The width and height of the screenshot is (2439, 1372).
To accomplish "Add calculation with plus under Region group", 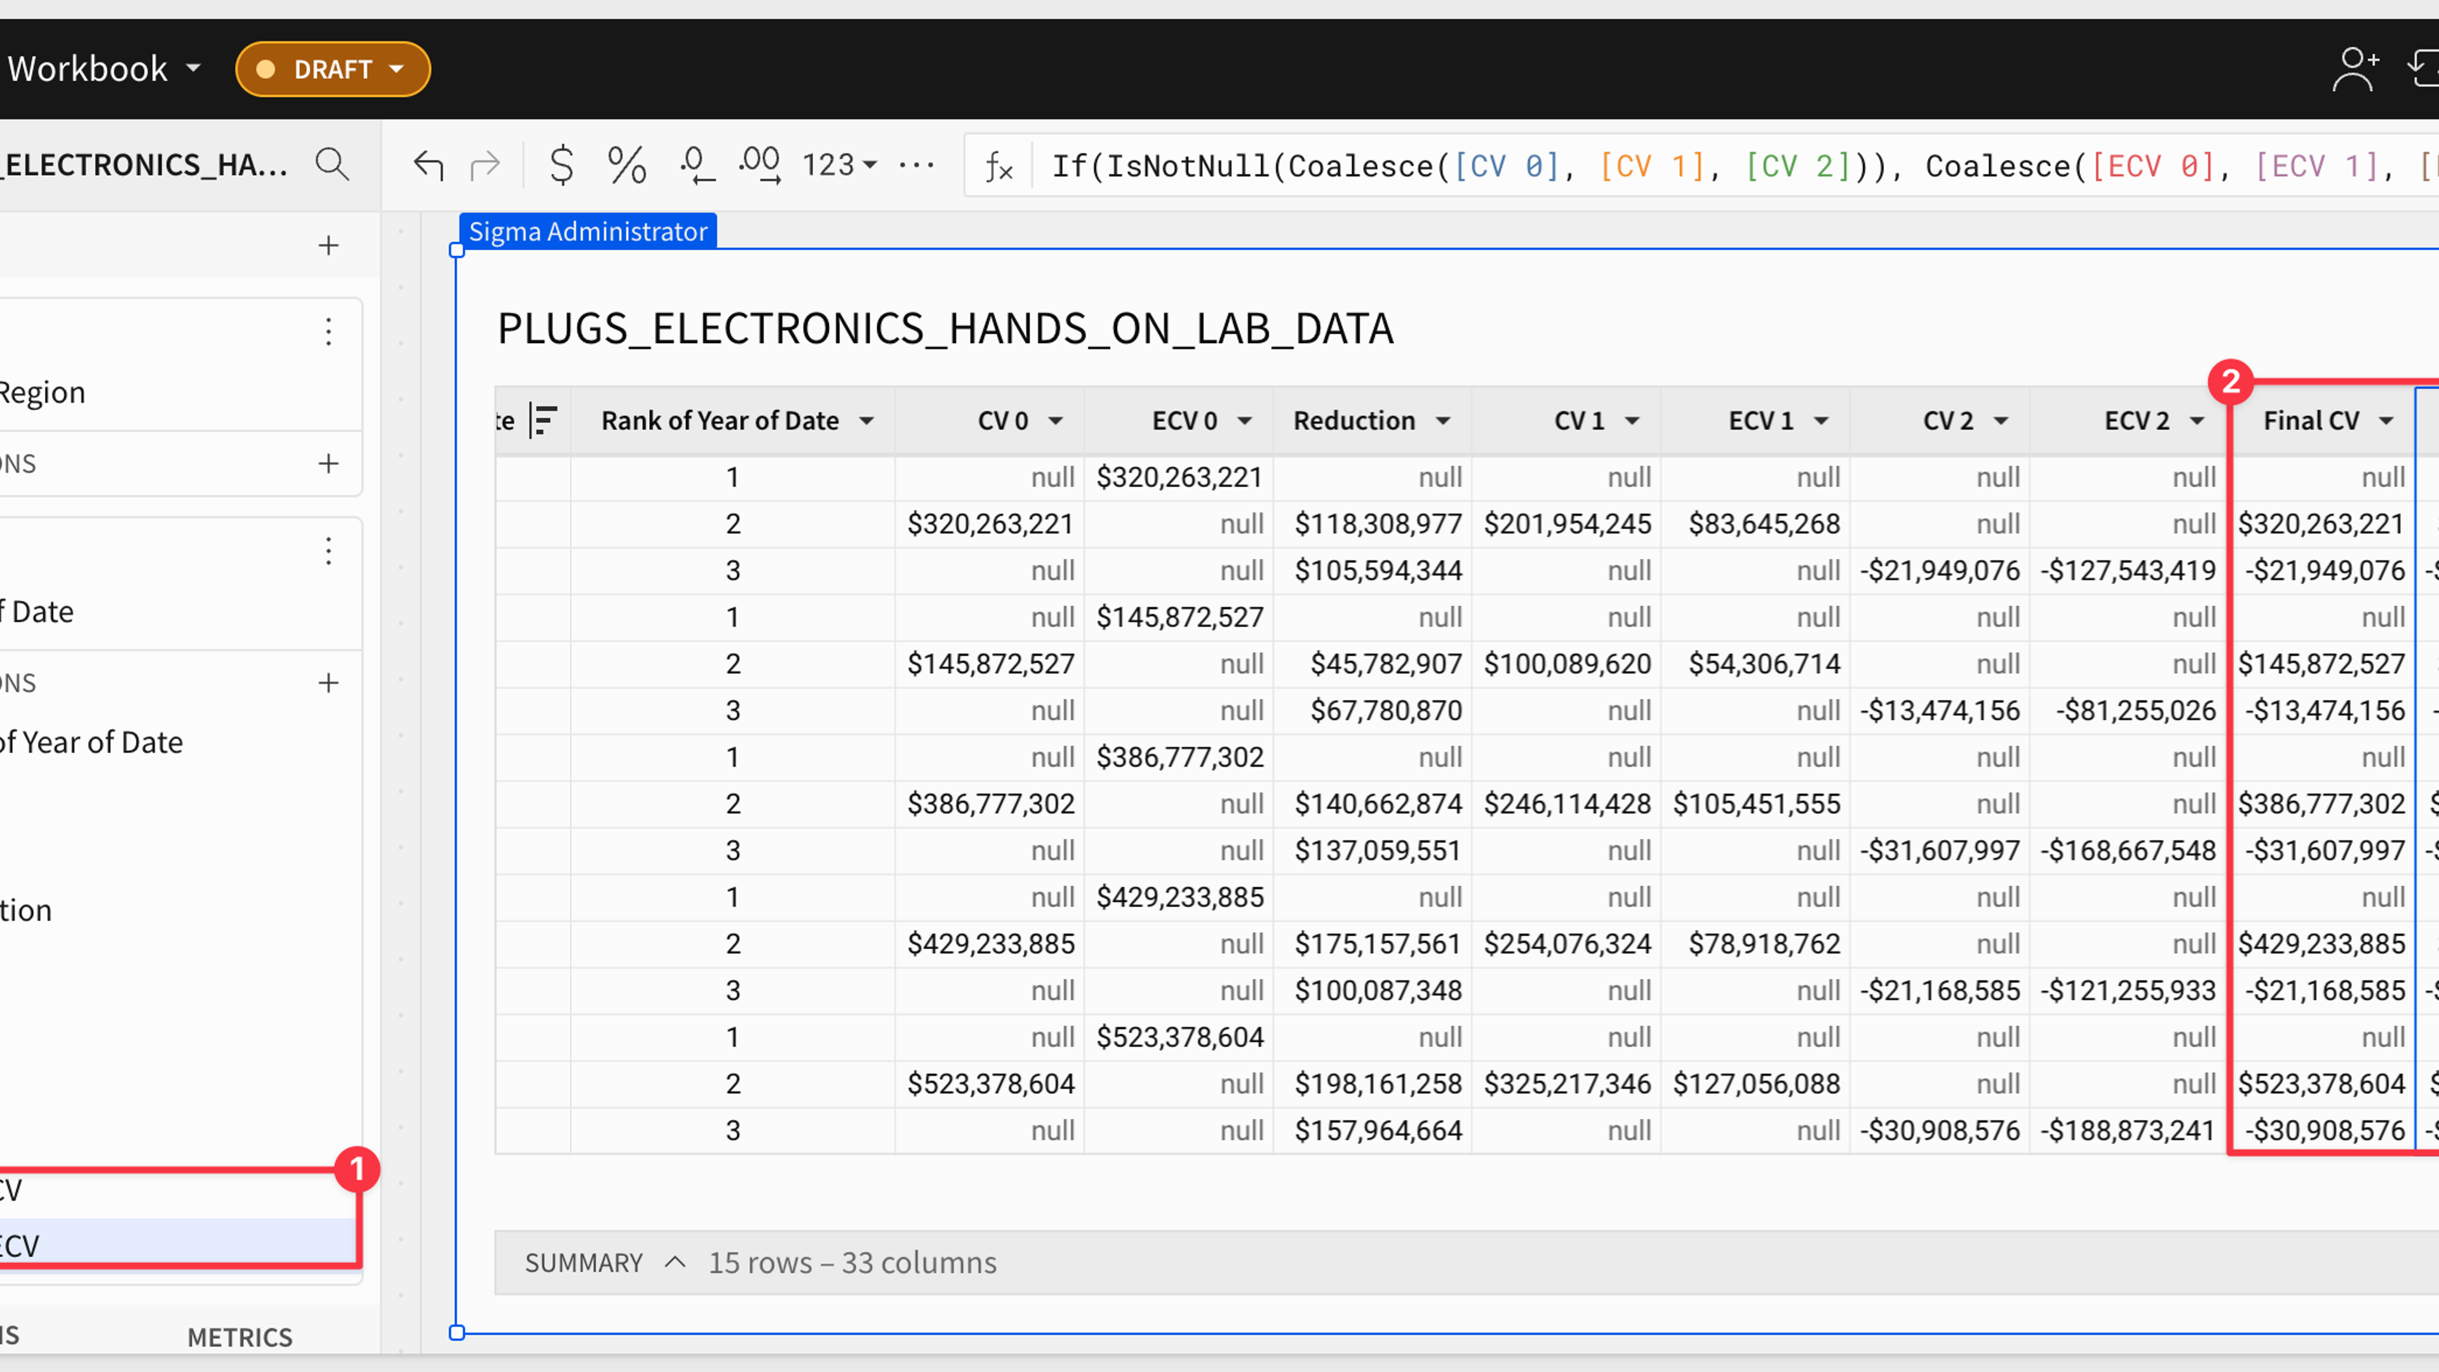I will pyautogui.click(x=328, y=463).
